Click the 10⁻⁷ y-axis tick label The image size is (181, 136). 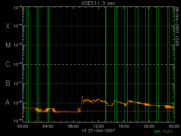tap(18, 84)
